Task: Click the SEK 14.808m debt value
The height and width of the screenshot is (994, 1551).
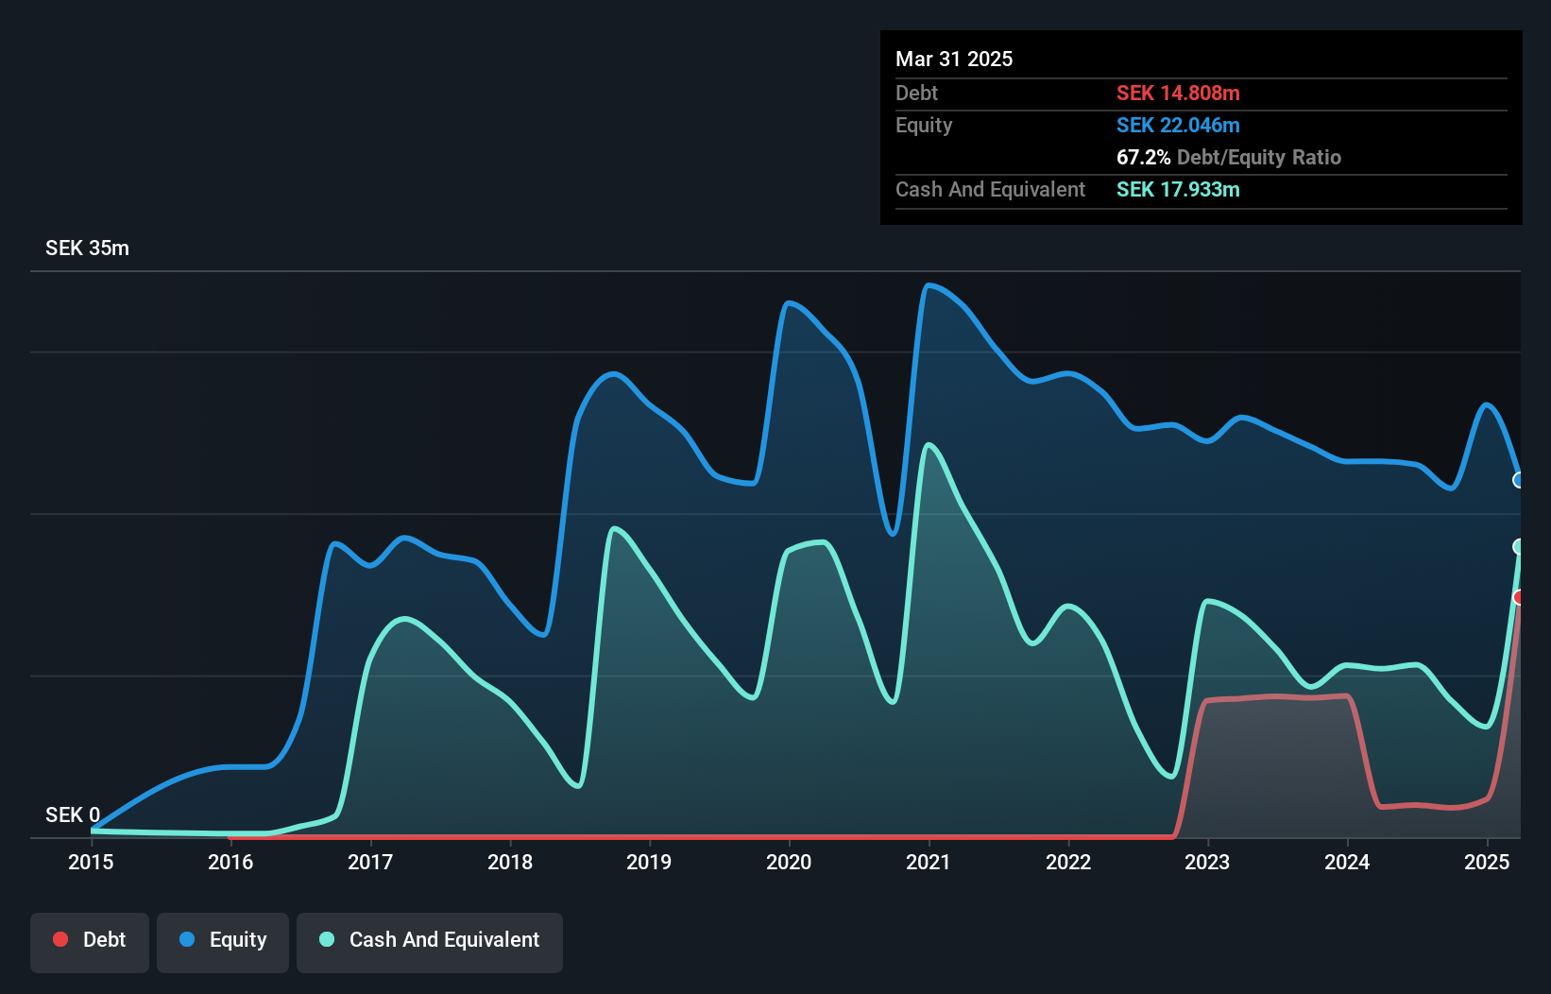Action: pyautogui.click(x=1178, y=93)
